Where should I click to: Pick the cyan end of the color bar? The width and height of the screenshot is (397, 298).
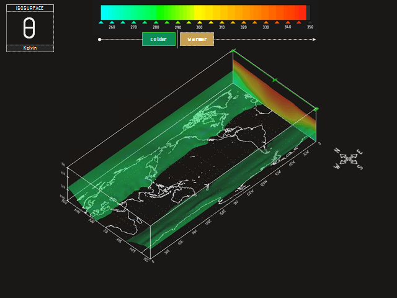(107, 12)
